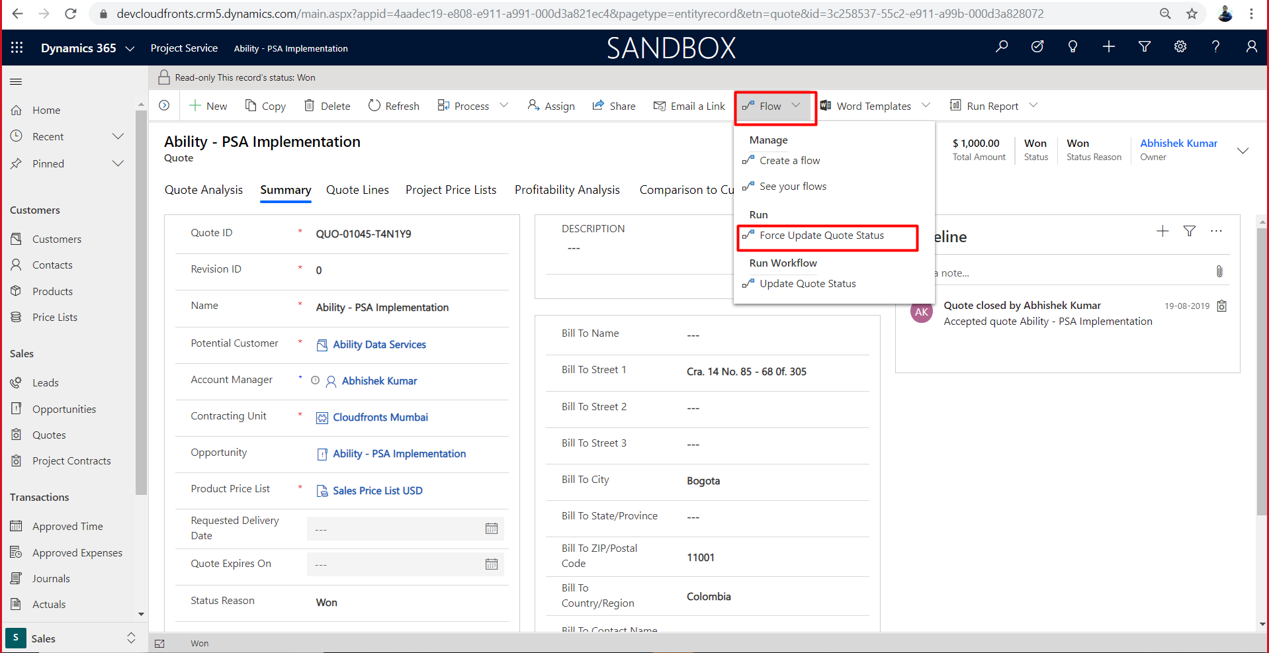Click the Assign command button

point(551,106)
